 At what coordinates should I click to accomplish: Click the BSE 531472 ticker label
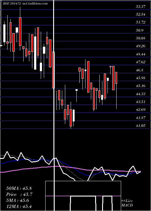tap(12, 4)
